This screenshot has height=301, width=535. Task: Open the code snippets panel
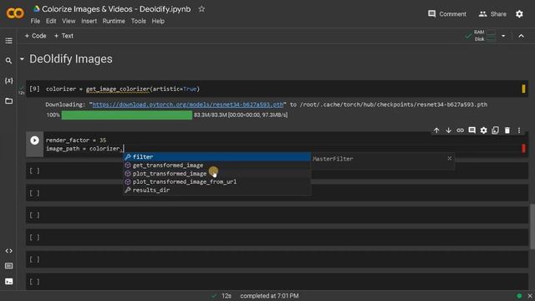pos(9,251)
